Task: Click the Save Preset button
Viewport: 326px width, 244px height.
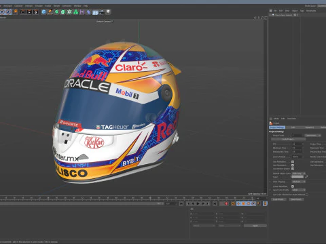Action: pos(296,199)
